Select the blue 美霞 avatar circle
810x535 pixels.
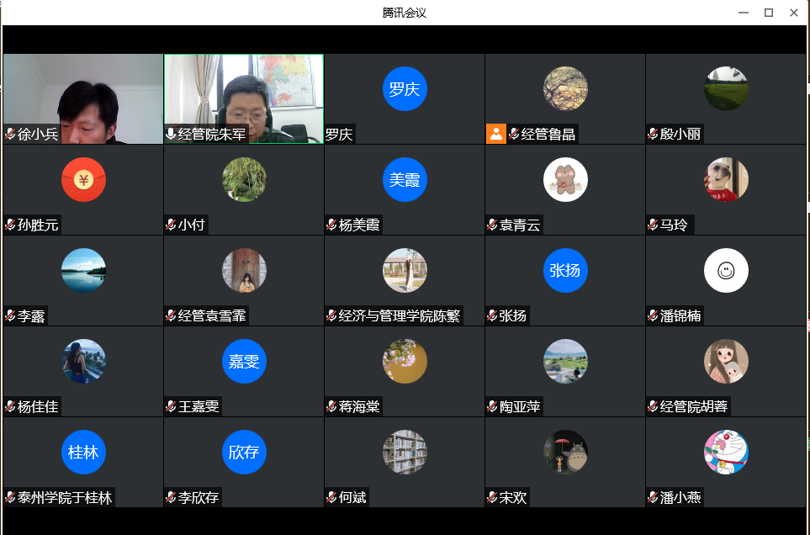405,179
